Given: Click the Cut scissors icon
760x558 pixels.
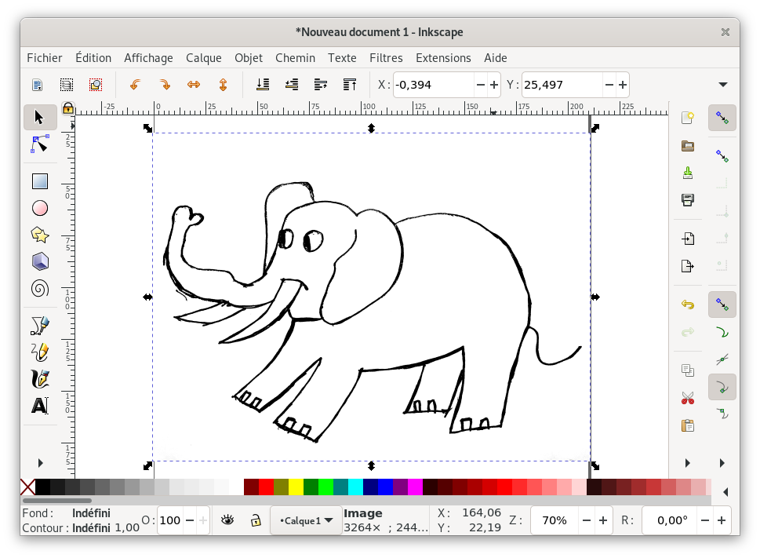Looking at the screenshot, I should click(x=688, y=398).
